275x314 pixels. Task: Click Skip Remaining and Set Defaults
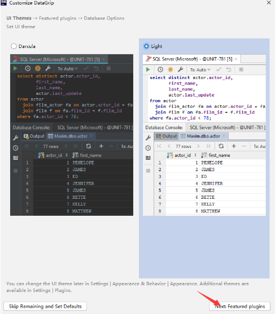point(45,306)
